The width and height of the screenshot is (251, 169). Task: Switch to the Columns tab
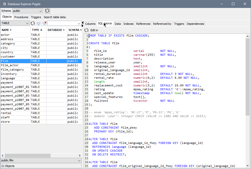(90, 24)
